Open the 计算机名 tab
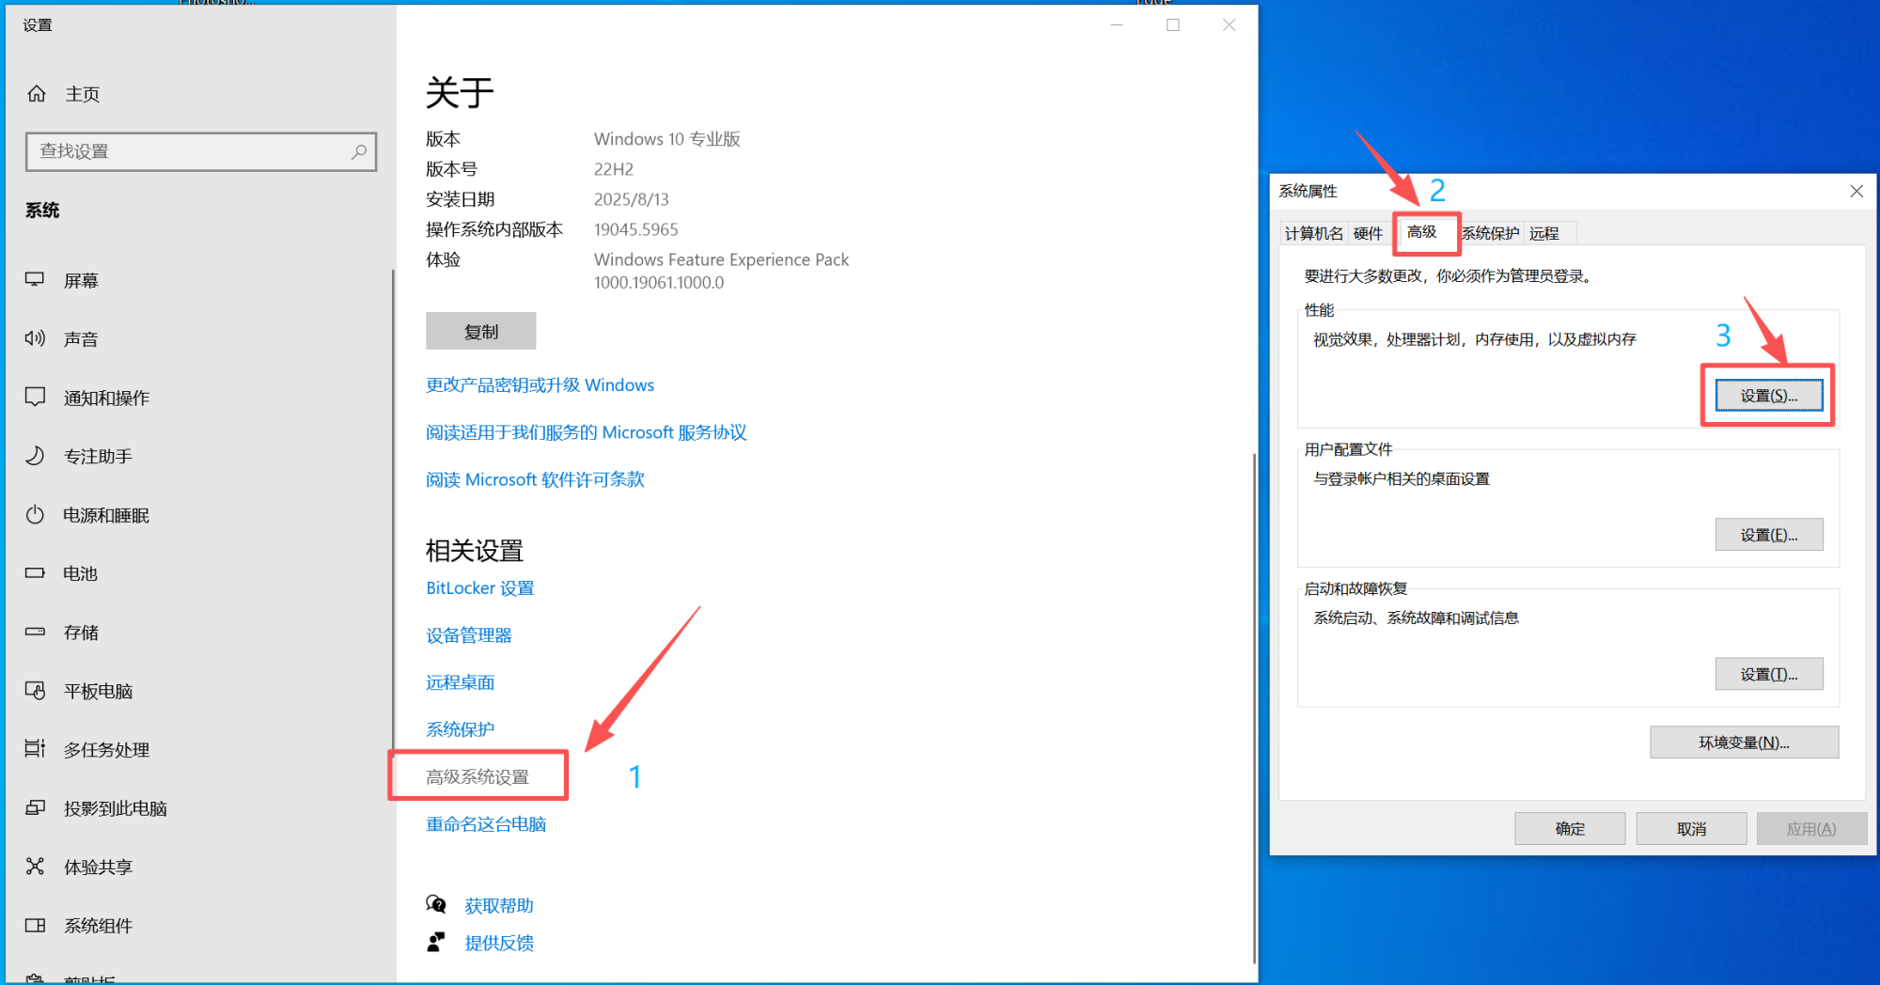 pyautogui.click(x=1313, y=233)
